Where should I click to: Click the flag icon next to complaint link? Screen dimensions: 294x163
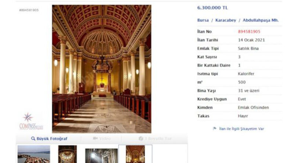(215, 129)
